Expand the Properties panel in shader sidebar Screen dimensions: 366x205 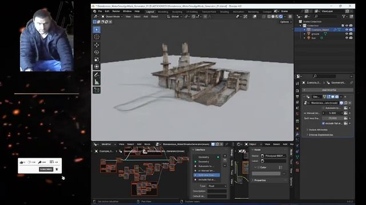(x=258, y=181)
